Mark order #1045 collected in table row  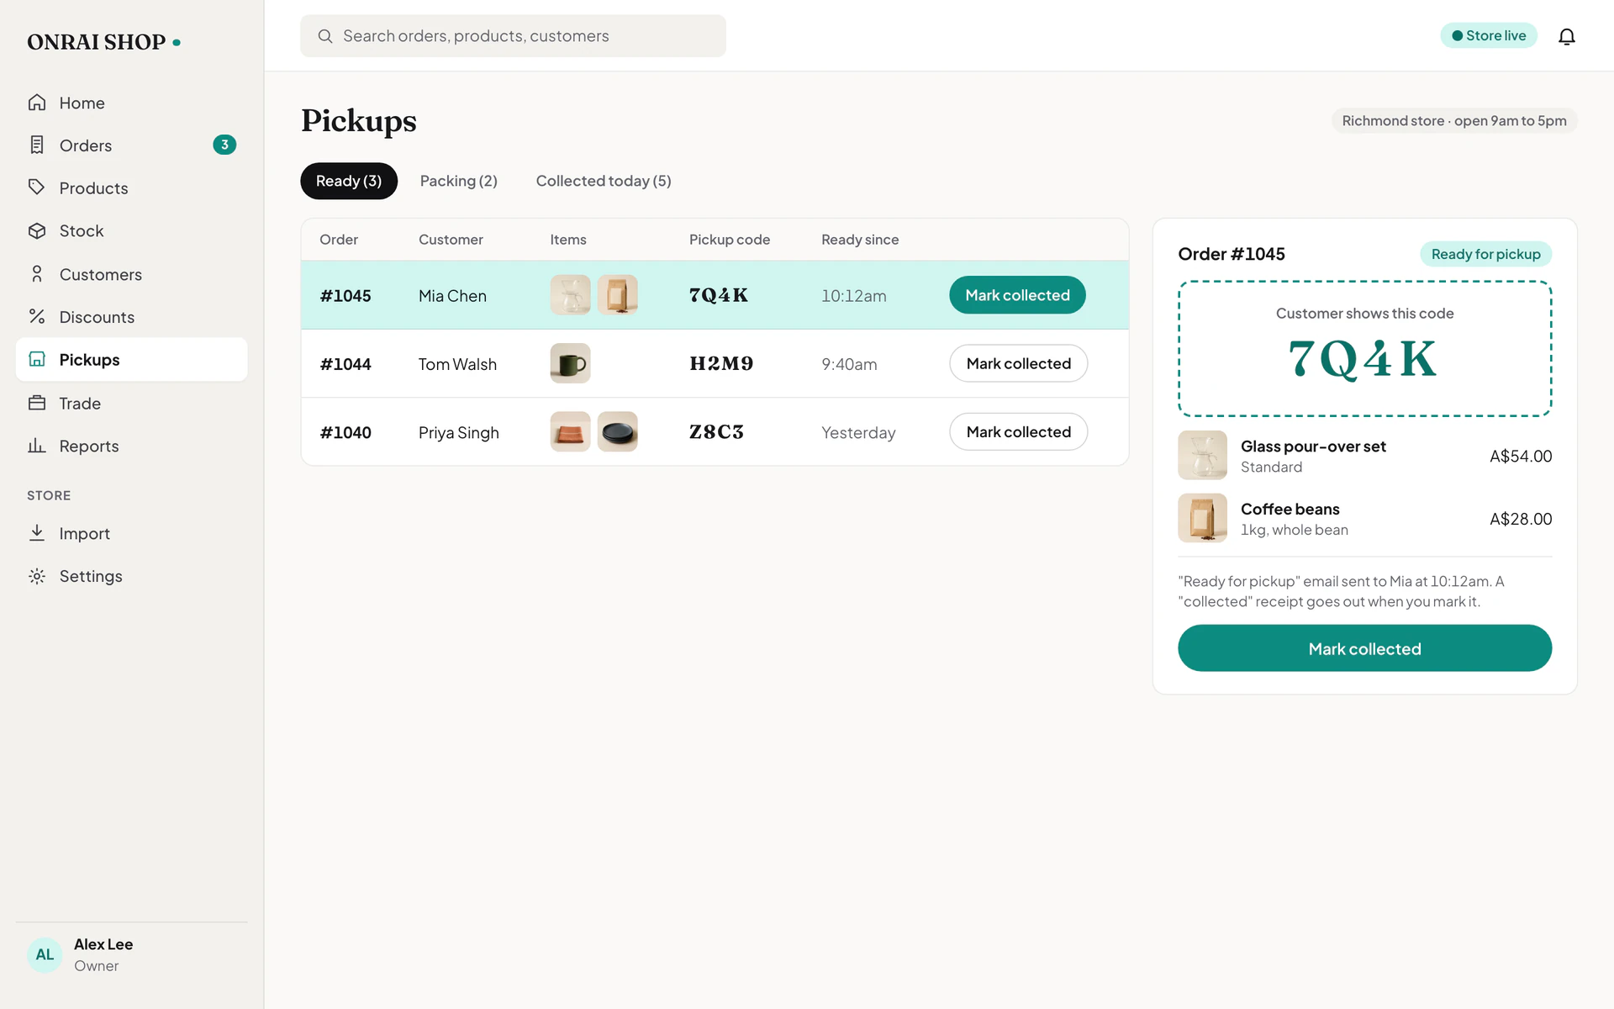1017,295
